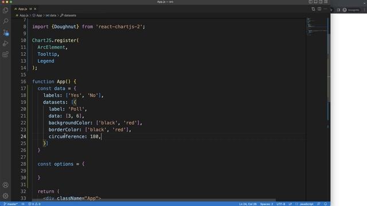Click profile avatar in browser window
The width and height of the screenshot is (367, 206).
click(x=345, y=10)
